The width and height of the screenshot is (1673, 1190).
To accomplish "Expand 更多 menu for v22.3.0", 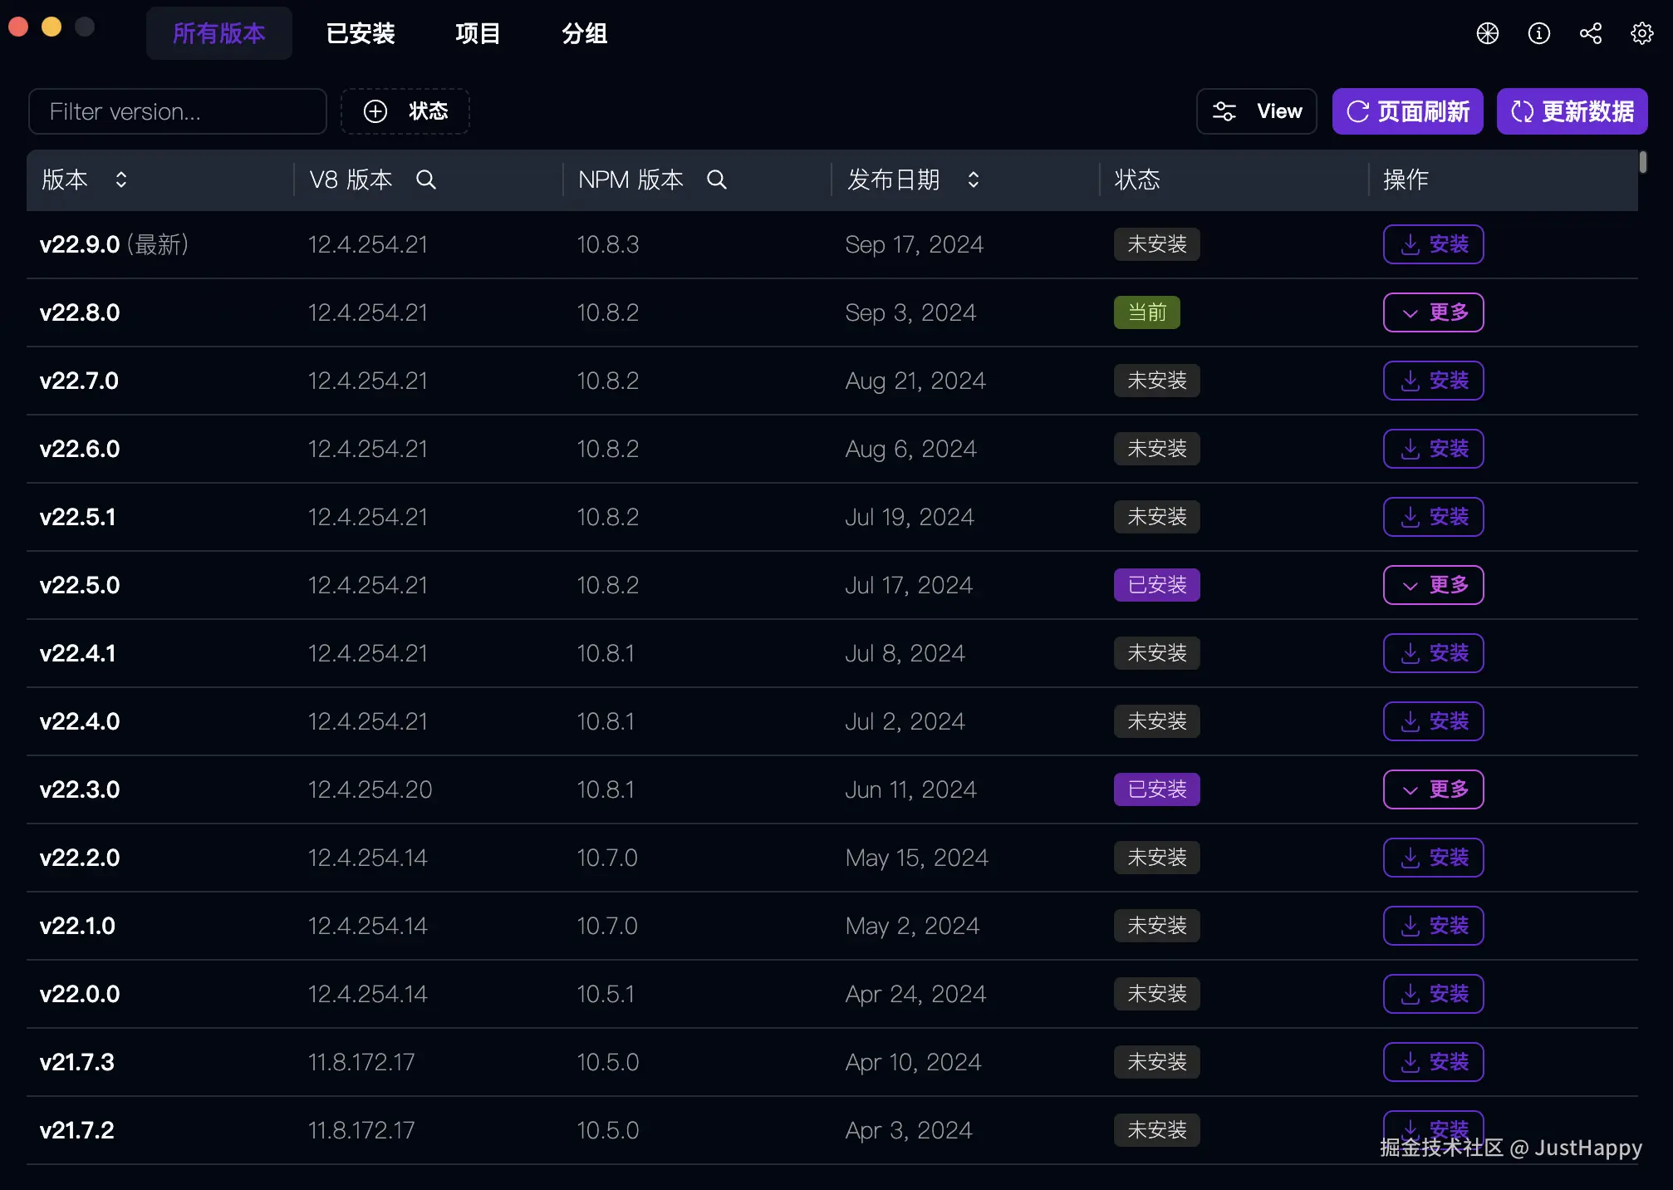I will coord(1433,789).
